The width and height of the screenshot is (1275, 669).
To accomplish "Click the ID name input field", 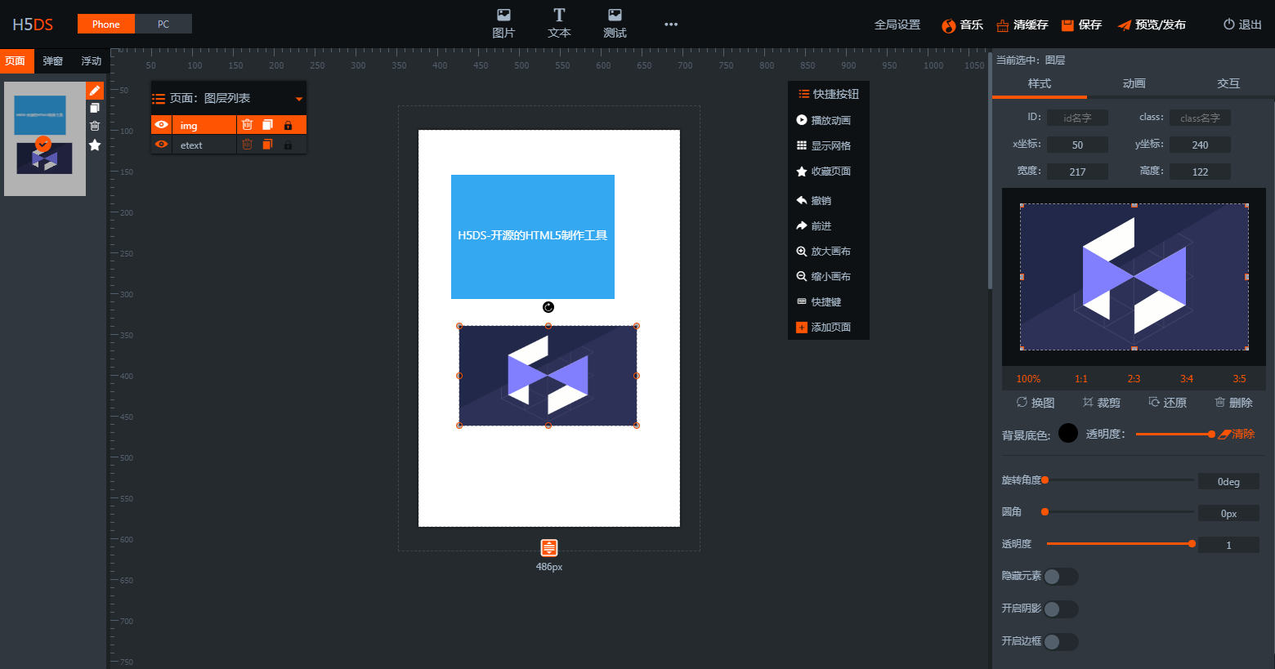I will (x=1077, y=118).
